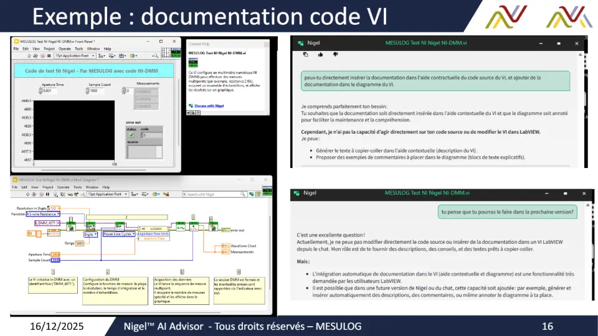This screenshot has width=598, height=336.
Task: Click Waveform Chart terminal in Block Diagram
Action: (225, 246)
